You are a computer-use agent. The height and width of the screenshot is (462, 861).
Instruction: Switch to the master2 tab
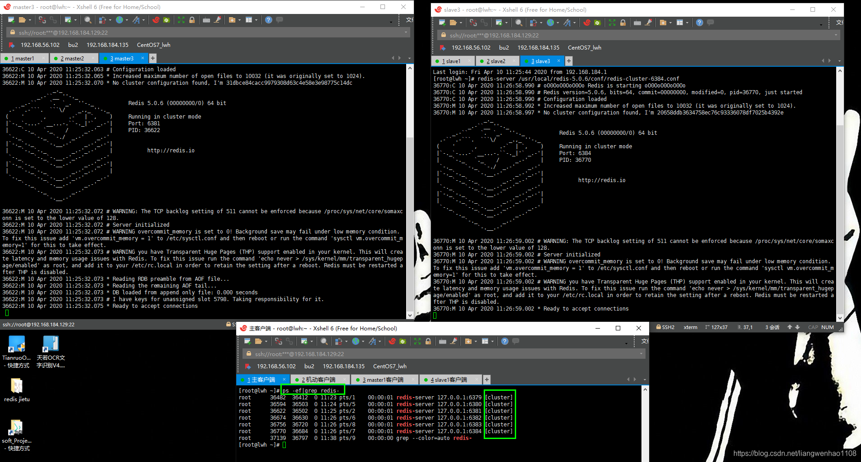[74, 58]
